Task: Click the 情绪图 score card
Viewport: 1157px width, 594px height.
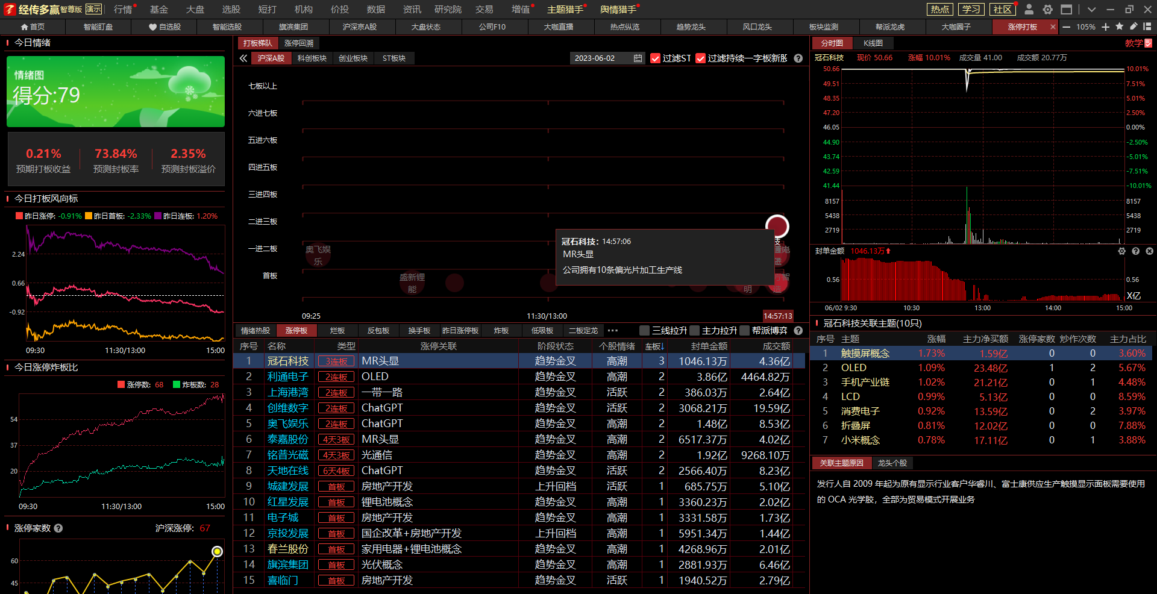Action: tap(116, 92)
